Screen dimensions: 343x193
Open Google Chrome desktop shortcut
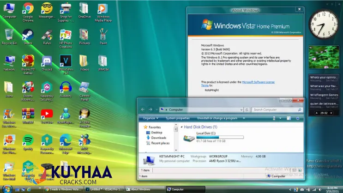click(28, 9)
